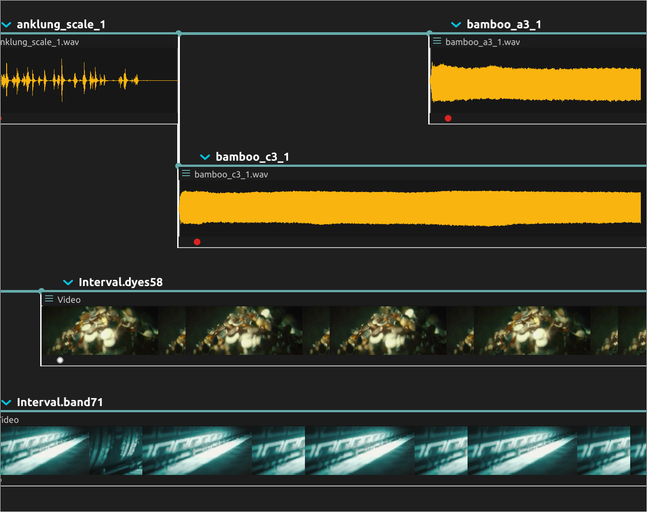Select the Interval.band71 track title

pos(60,403)
